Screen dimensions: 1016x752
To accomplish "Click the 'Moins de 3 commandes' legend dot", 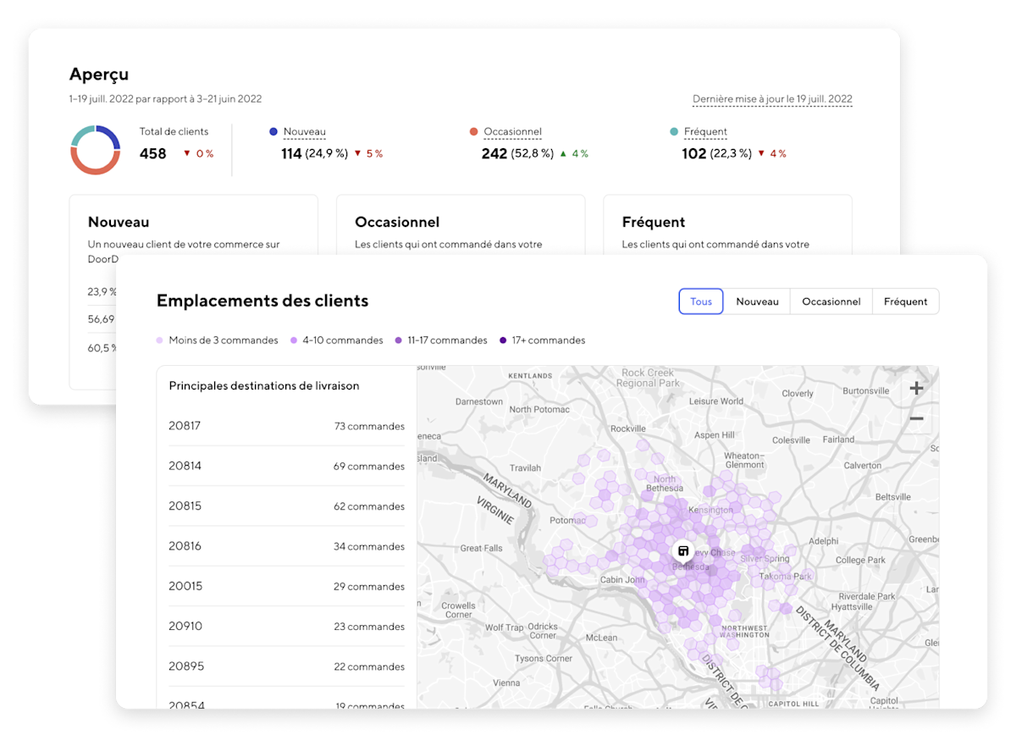I will 159,340.
